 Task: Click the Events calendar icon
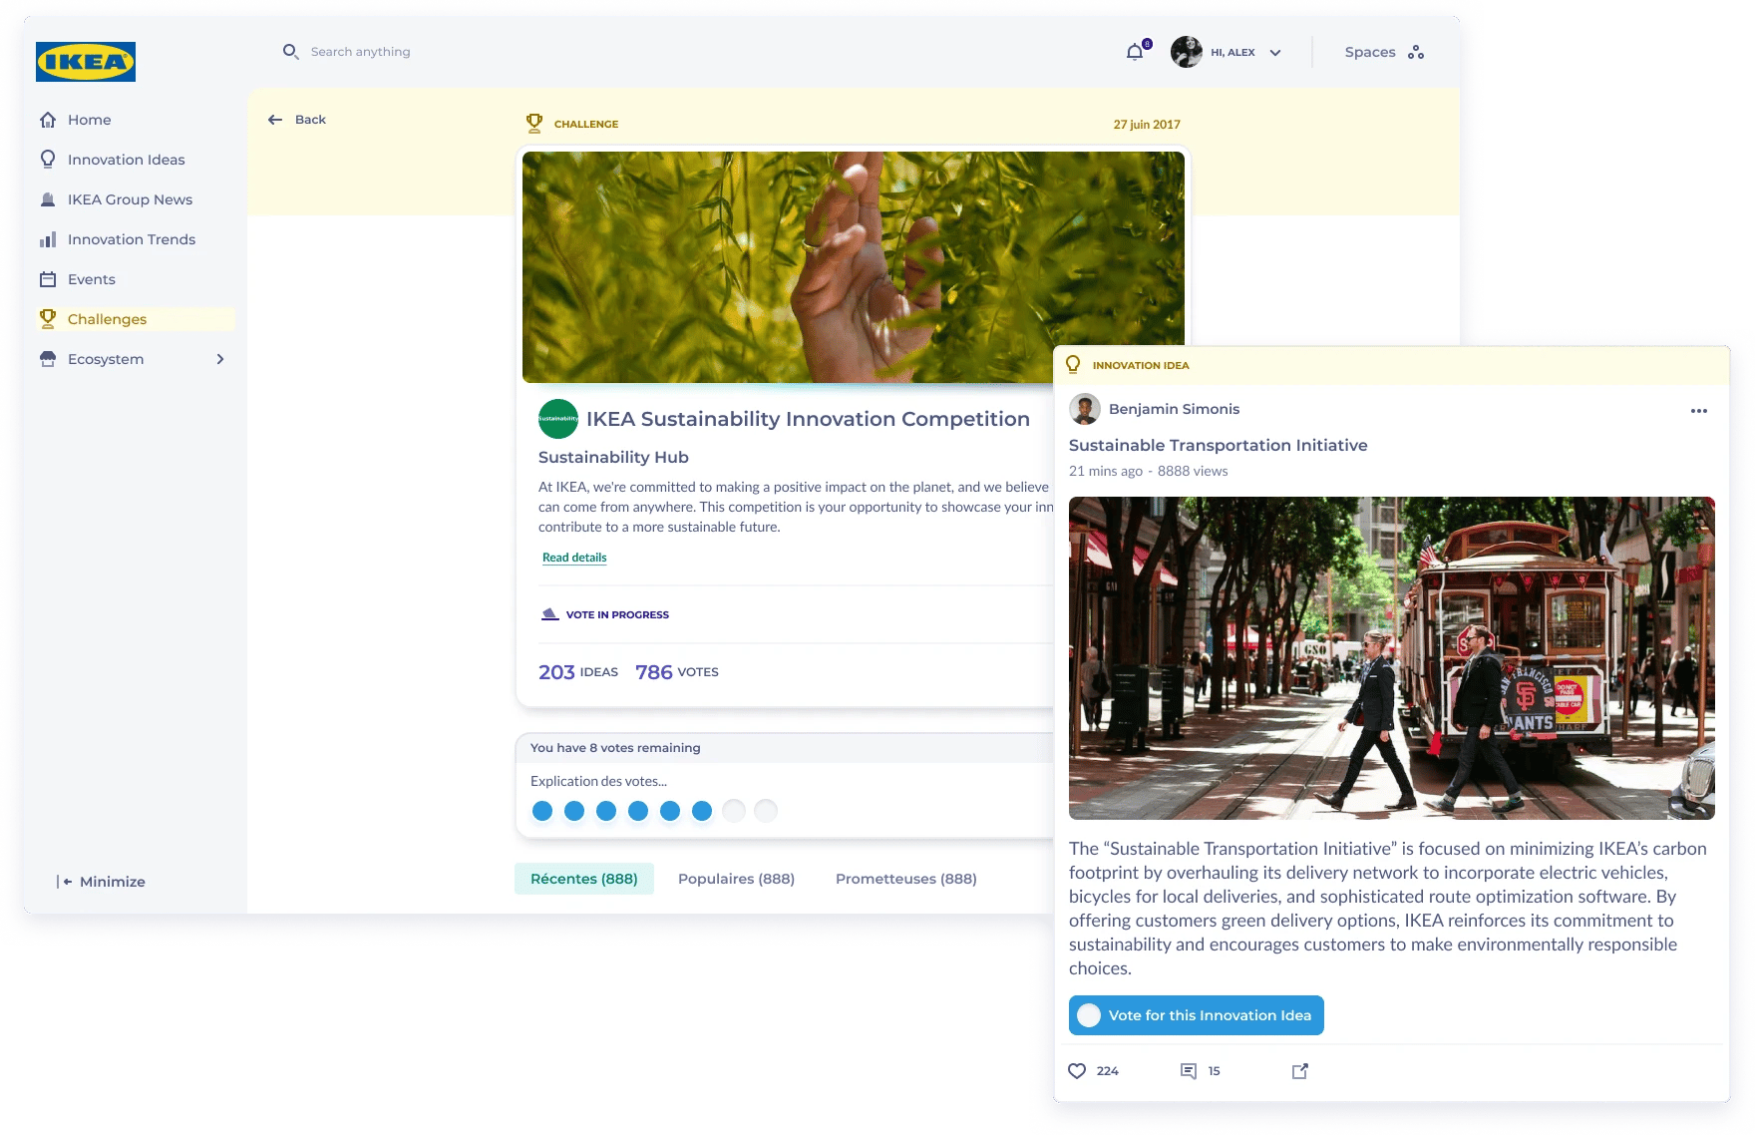48,279
